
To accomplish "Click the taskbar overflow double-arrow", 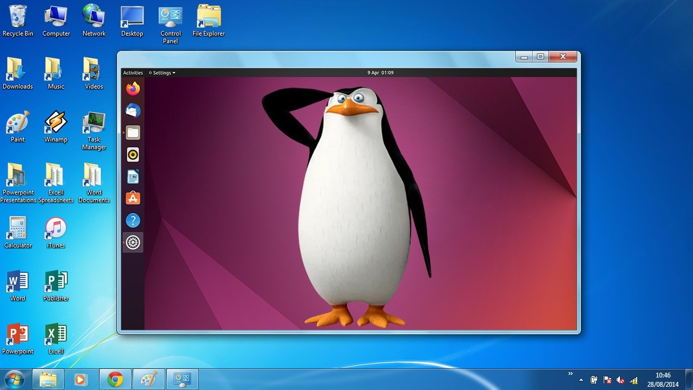I will click(x=570, y=373).
